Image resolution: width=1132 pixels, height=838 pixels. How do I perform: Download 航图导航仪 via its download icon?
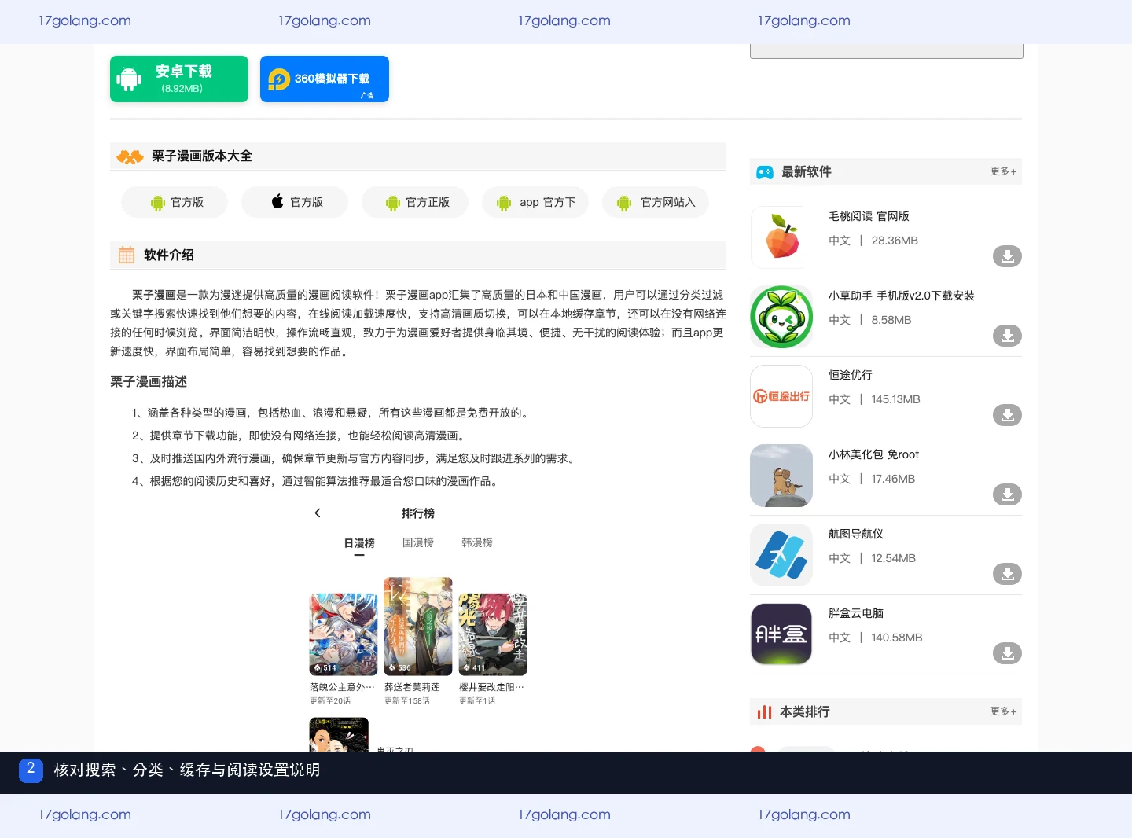[x=1007, y=574]
